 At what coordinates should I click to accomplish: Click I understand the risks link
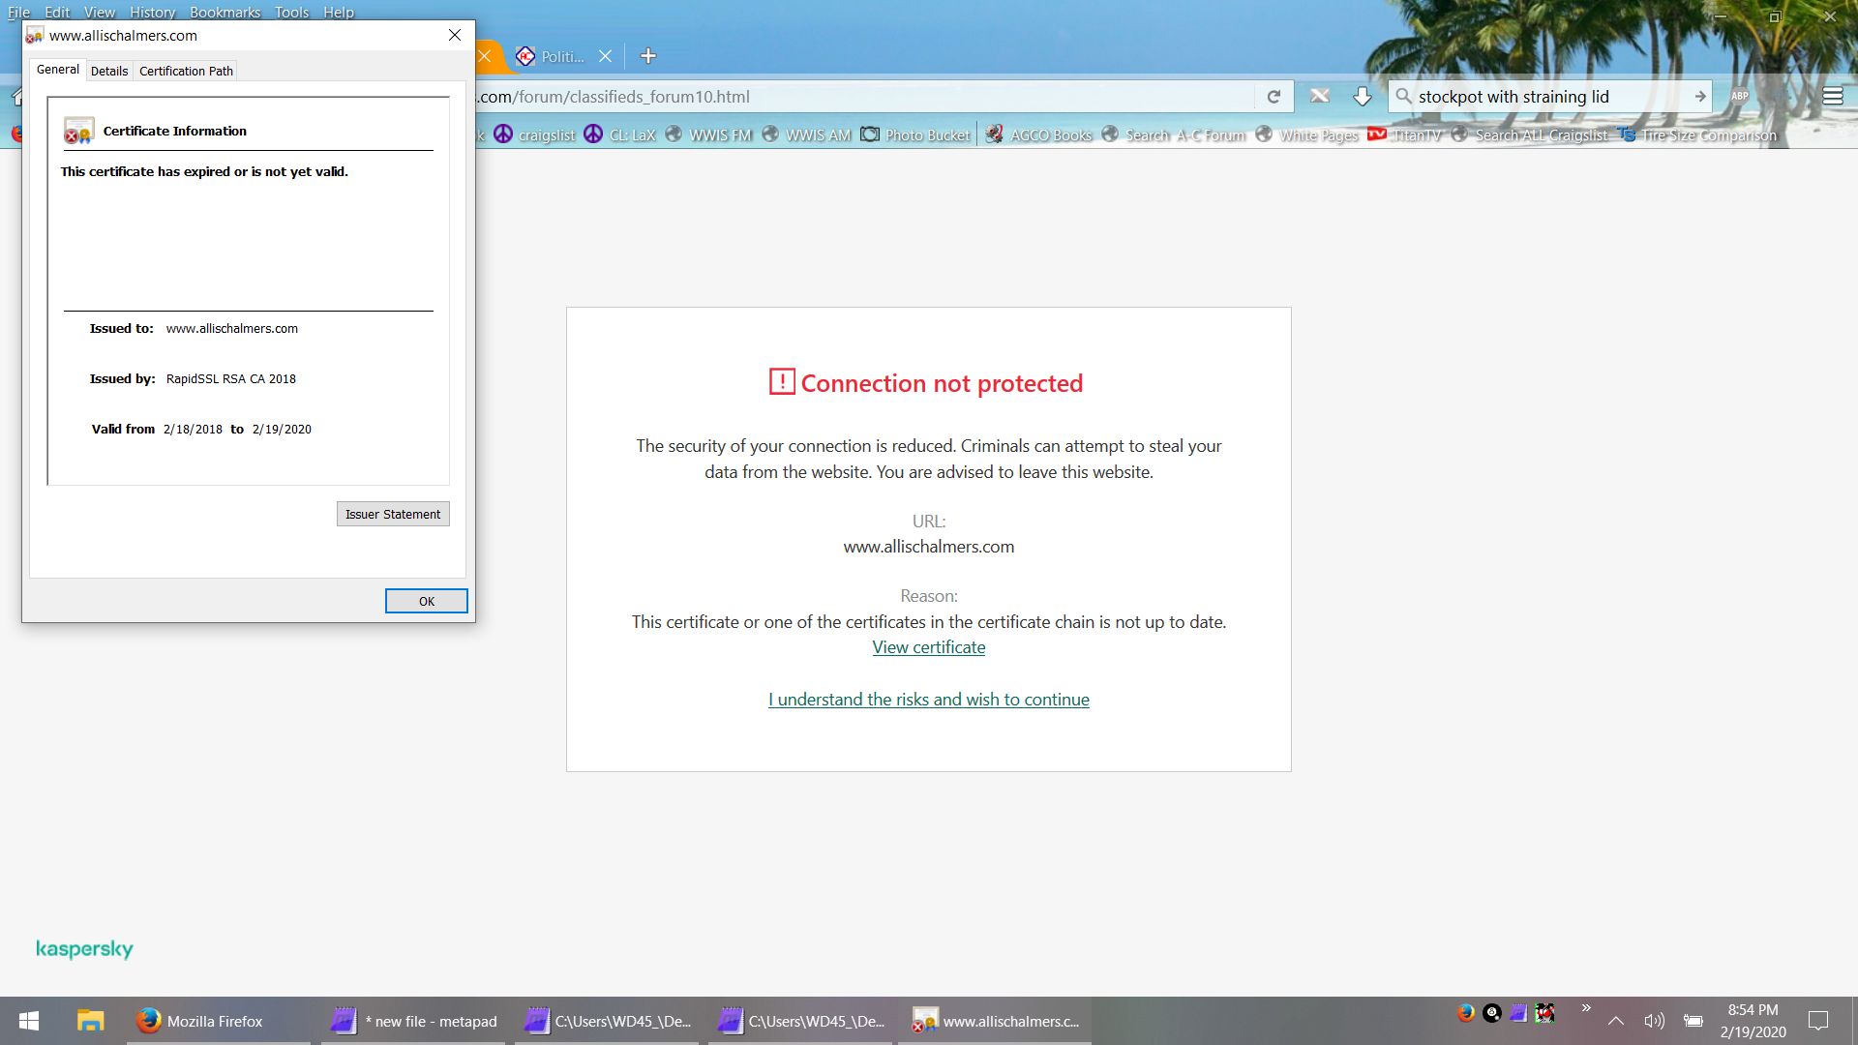(x=928, y=700)
